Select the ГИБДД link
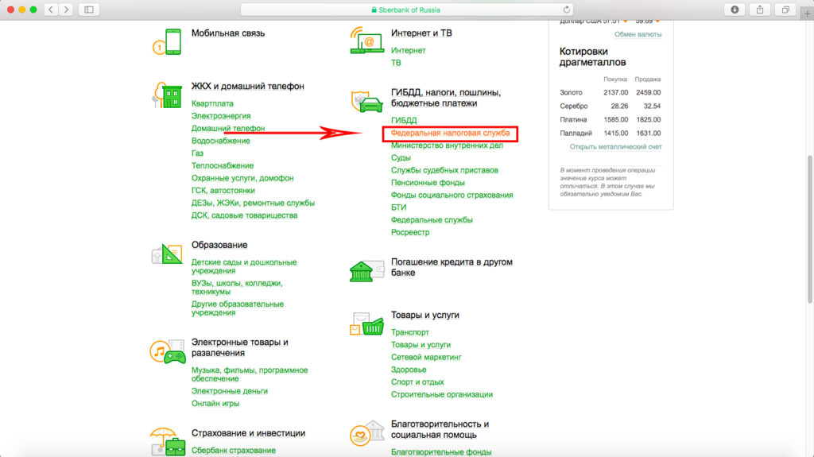This screenshot has height=457, width=814. click(x=404, y=120)
